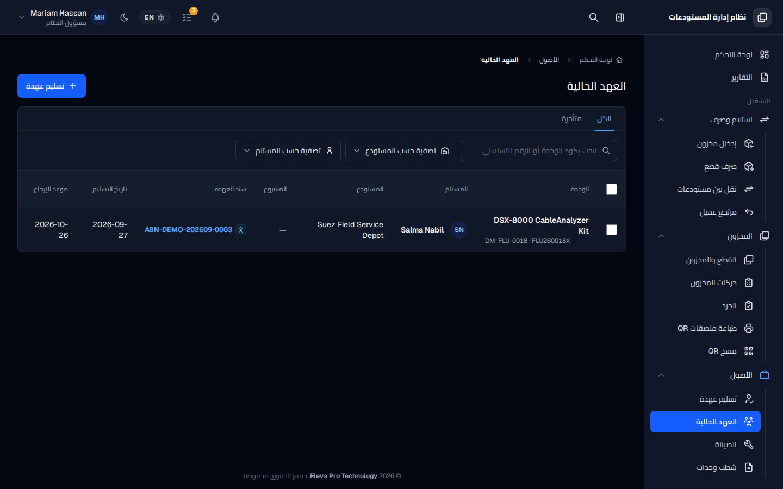Open تسليم عهدة in sidebar
The width and height of the screenshot is (783, 489).
tap(706, 399)
